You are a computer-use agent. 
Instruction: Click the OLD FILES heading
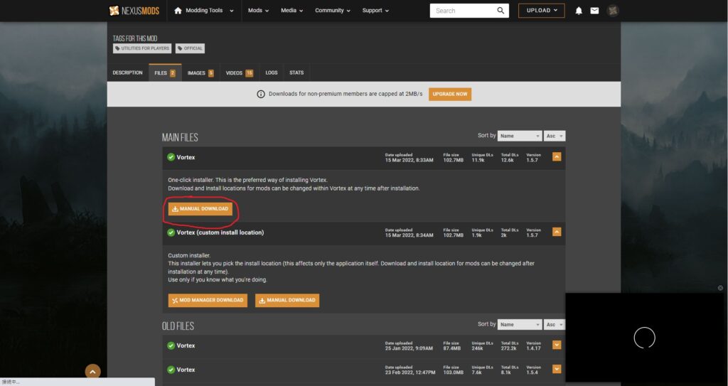(x=178, y=326)
